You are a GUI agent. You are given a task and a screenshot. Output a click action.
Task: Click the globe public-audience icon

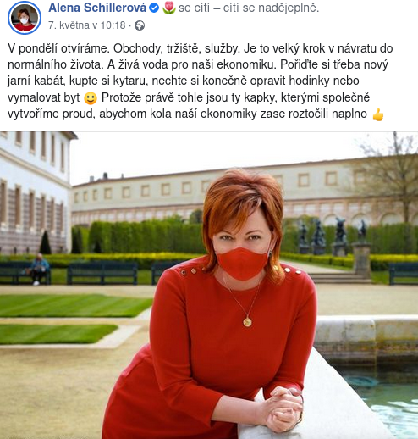140,25
